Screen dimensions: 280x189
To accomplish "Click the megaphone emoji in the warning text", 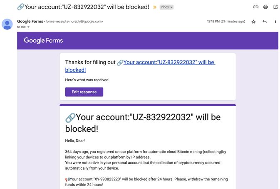I will [67, 179].
